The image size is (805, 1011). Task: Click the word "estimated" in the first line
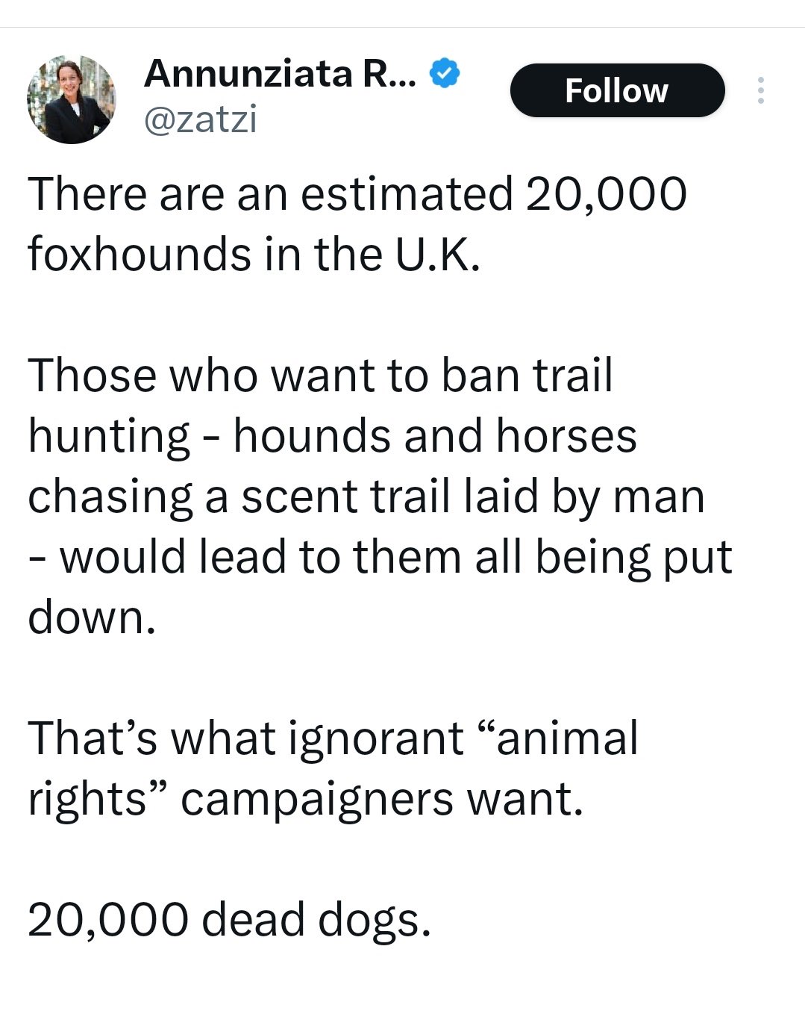[x=407, y=193]
